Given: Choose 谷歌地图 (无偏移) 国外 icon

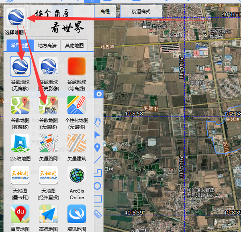Looking at the screenshot, I should tap(49, 105).
